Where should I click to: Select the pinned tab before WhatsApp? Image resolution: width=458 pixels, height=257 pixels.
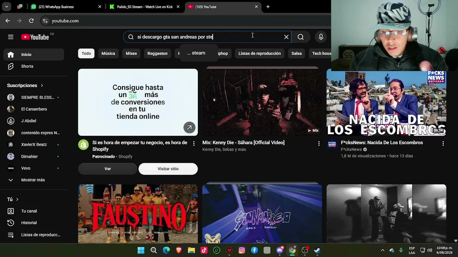click(x=20, y=6)
